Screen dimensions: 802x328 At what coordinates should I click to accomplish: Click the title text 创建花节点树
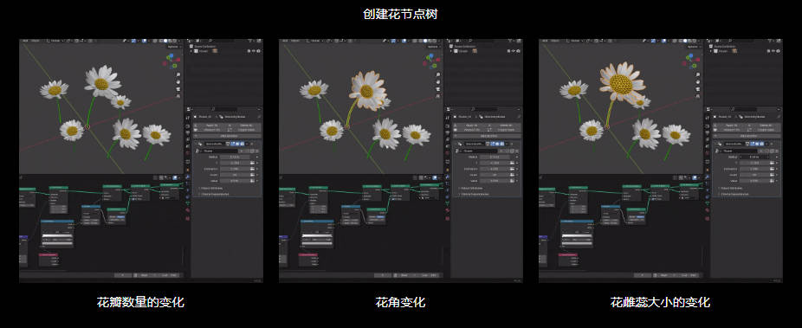coord(400,14)
